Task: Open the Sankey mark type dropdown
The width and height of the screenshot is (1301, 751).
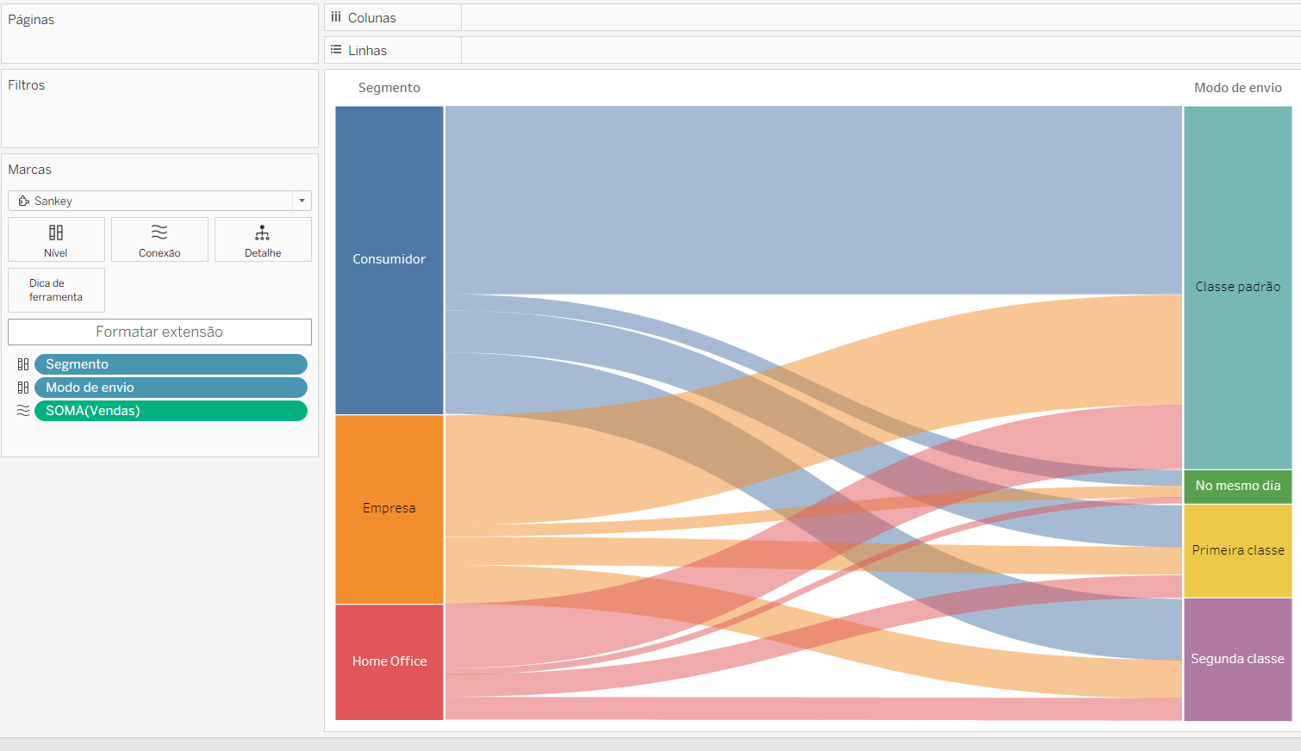Action: click(159, 201)
